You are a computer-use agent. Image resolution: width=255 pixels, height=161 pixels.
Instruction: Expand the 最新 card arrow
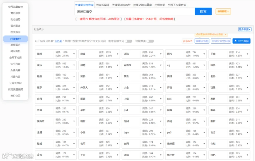tap(74, 76)
